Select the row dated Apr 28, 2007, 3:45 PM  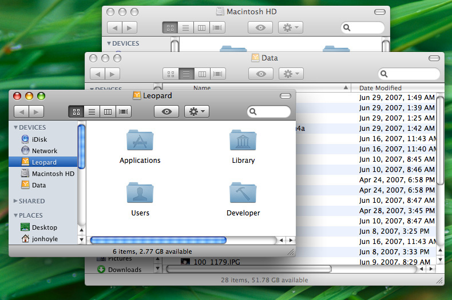[x=366, y=211]
